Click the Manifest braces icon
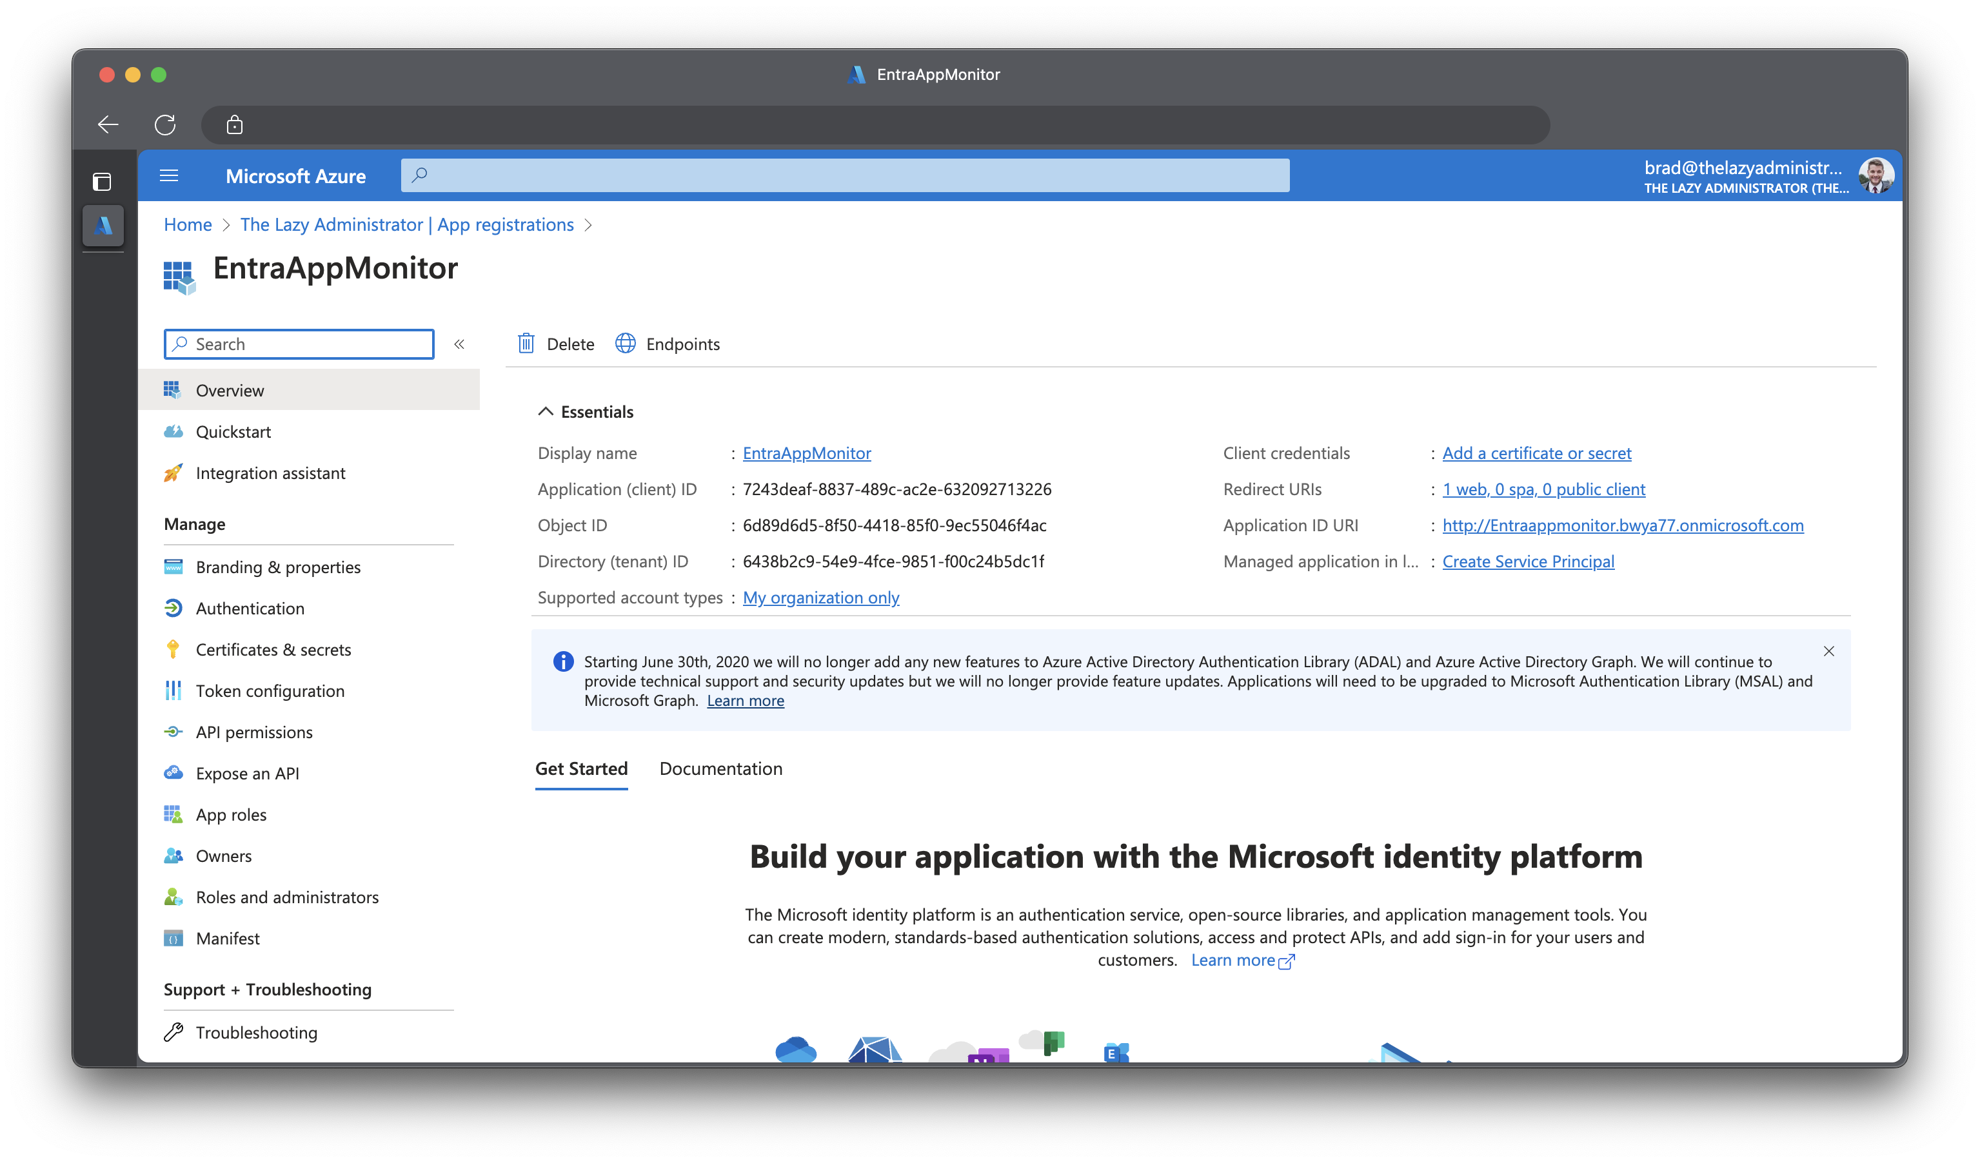1980x1163 pixels. click(173, 937)
